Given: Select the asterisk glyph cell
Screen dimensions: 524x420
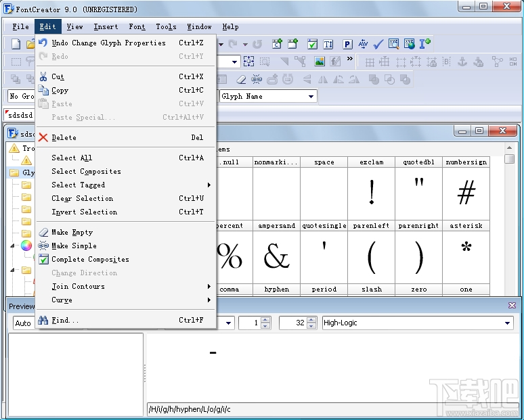Looking at the screenshot, I should [466, 252].
